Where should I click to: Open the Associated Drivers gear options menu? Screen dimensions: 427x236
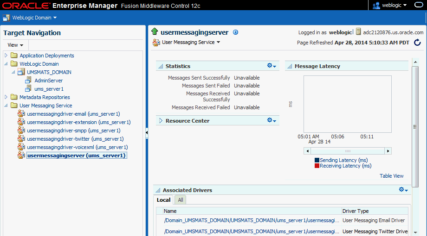[403, 190]
